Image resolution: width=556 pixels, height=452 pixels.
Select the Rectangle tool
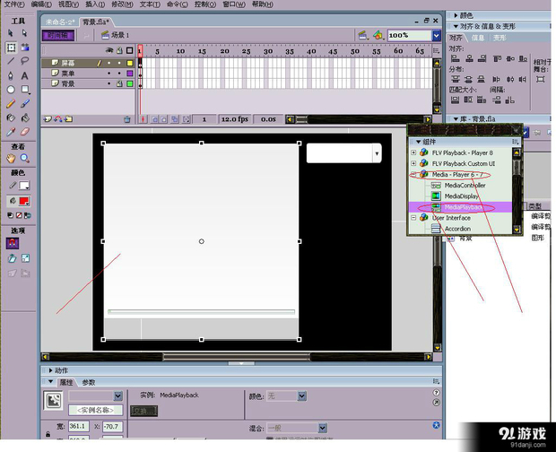coord(25,90)
